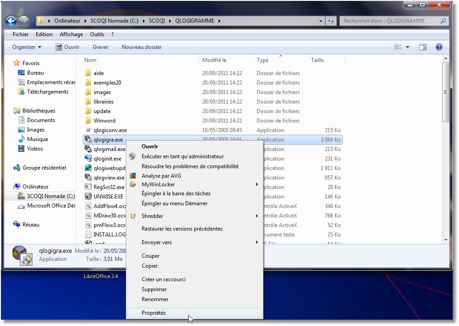
Task: Click the Shredder icon in the context menu
Action: 133,216
